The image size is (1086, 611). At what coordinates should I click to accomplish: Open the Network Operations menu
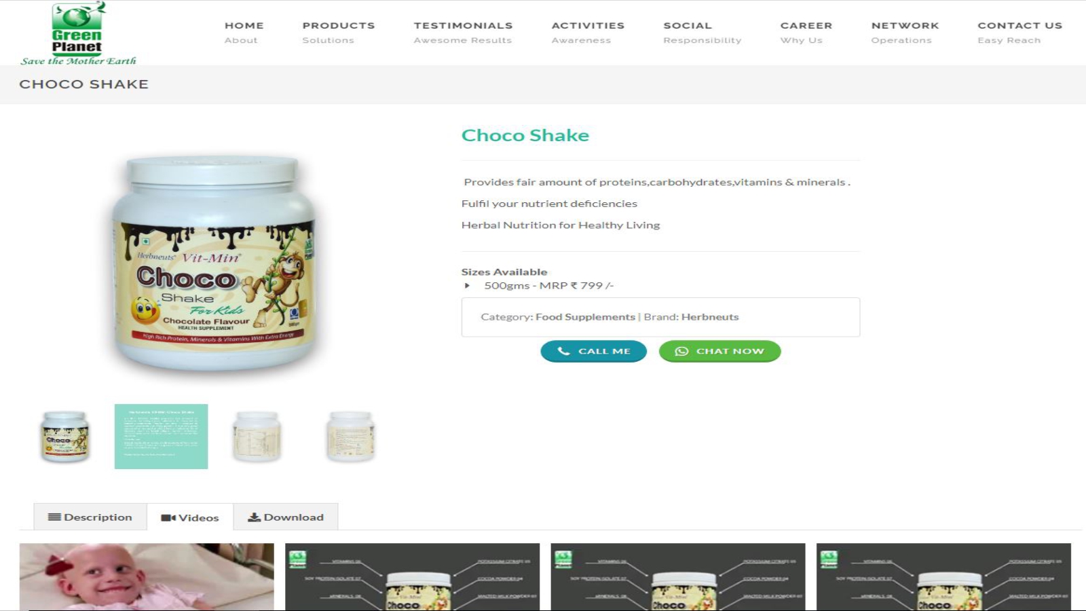pos(905,32)
